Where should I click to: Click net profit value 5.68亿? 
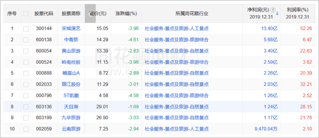pos(271,40)
